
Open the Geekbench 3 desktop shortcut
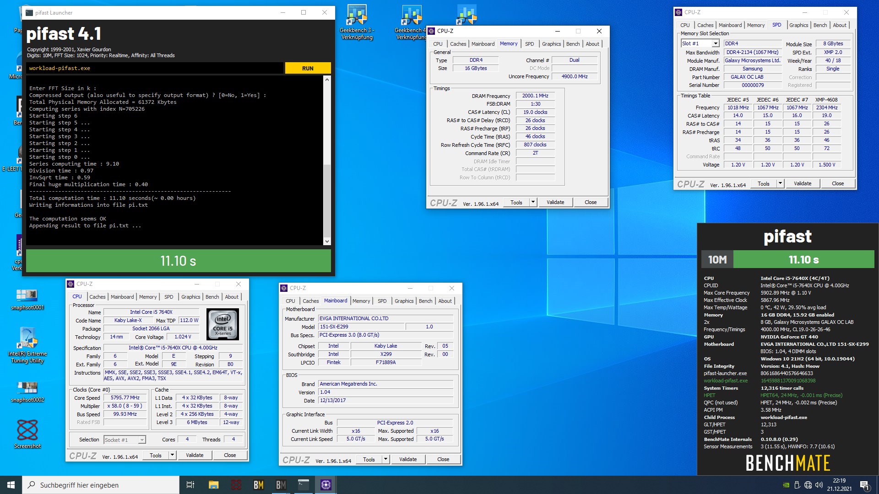tap(357, 22)
